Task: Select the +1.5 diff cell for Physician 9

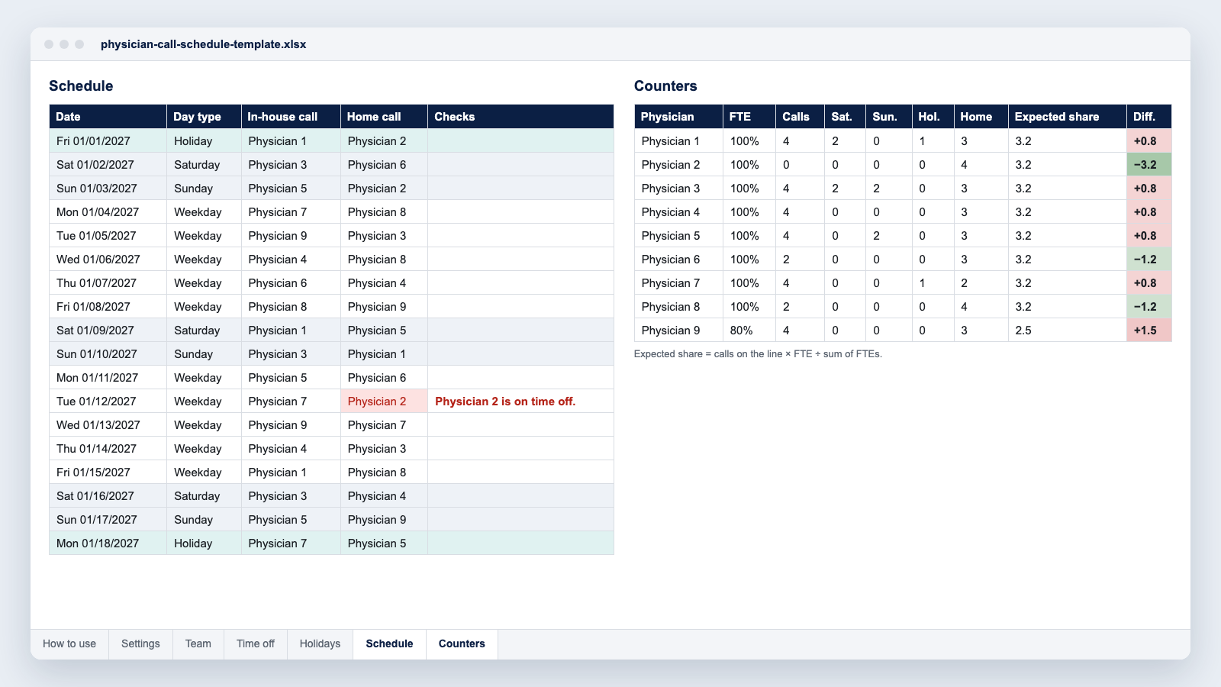Action: point(1149,331)
